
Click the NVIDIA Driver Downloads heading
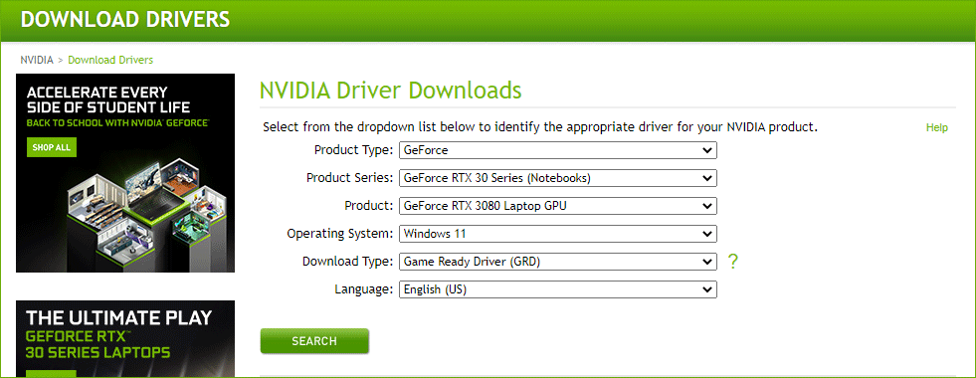click(x=391, y=91)
